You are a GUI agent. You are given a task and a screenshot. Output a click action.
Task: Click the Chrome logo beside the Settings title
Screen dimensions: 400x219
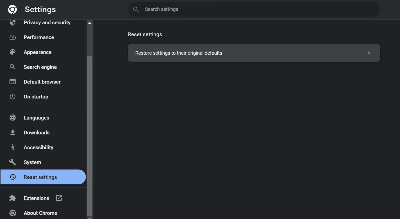[x=12, y=9]
